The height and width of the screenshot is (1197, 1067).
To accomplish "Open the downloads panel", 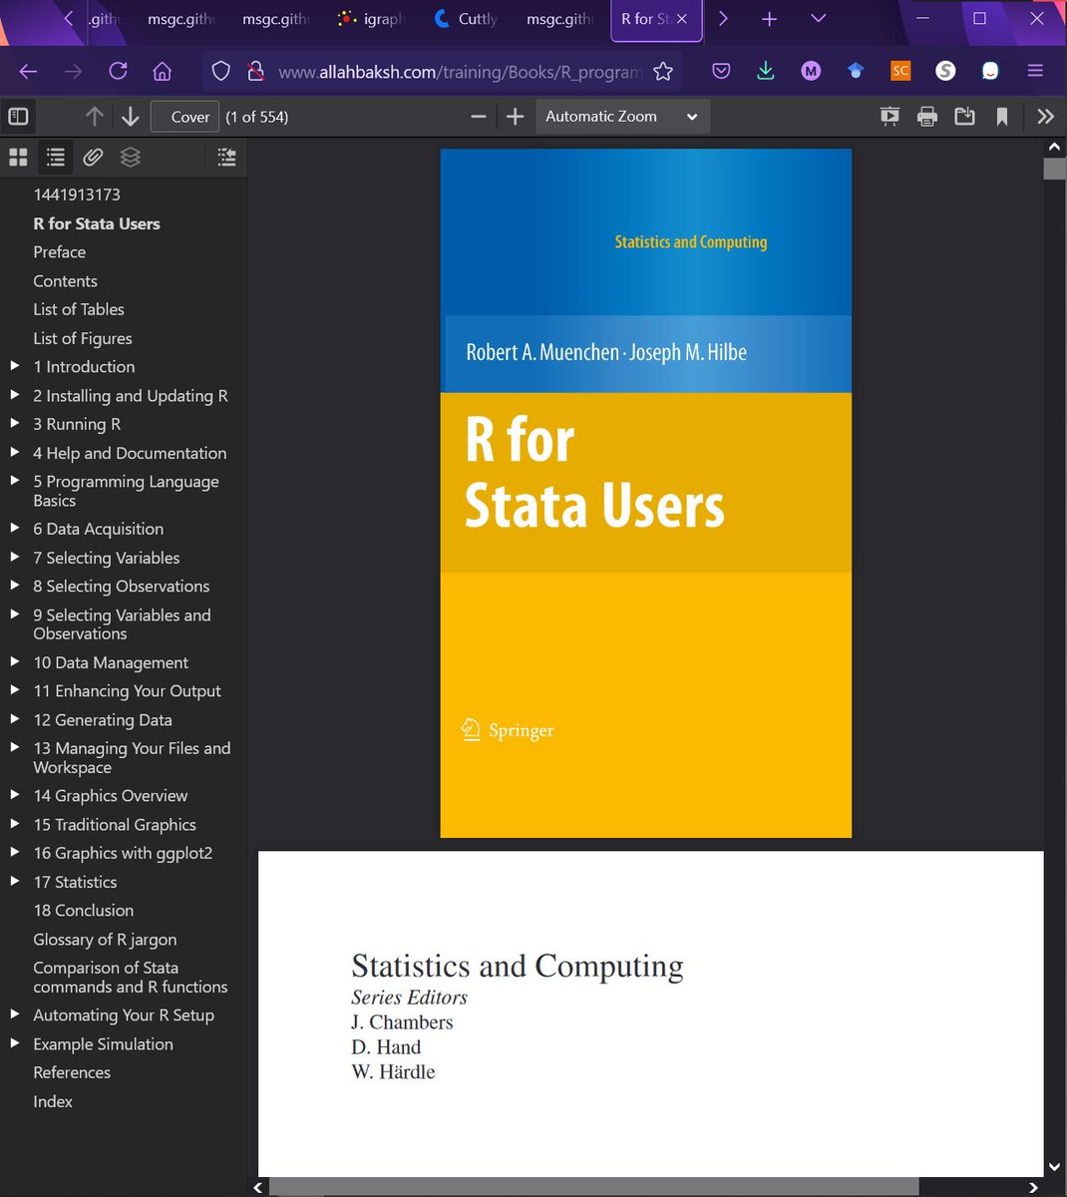I will click(x=766, y=71).
